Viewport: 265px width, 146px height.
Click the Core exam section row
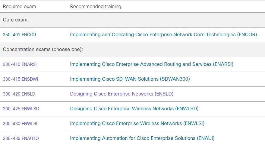click(x=133, y=20)
